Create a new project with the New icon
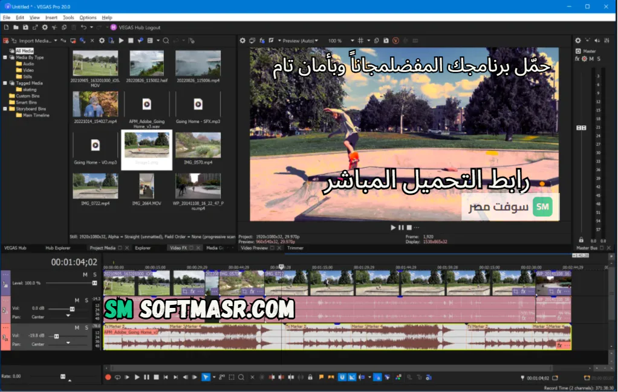The height and width of the screenshot is (392, 618). (x=6, y=27)
